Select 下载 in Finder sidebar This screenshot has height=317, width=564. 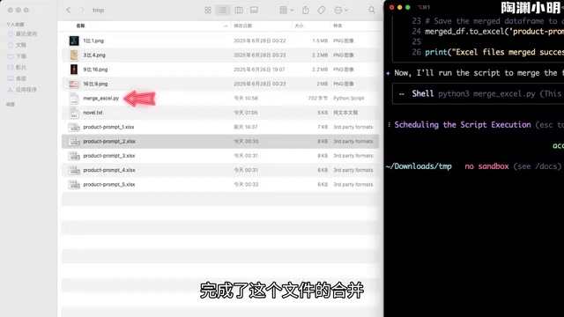click(17, 56)
